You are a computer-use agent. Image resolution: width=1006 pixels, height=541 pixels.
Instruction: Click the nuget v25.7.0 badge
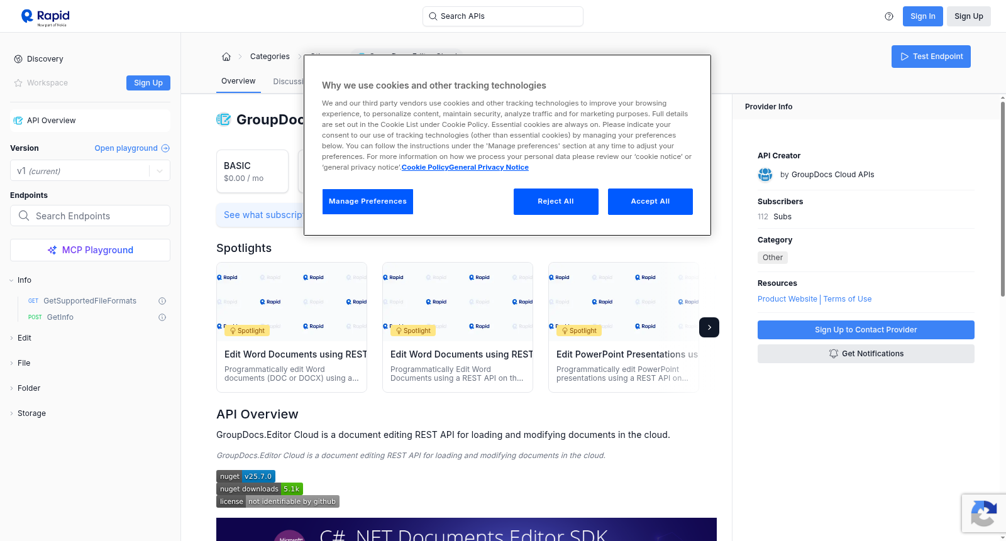click(246, 476)
